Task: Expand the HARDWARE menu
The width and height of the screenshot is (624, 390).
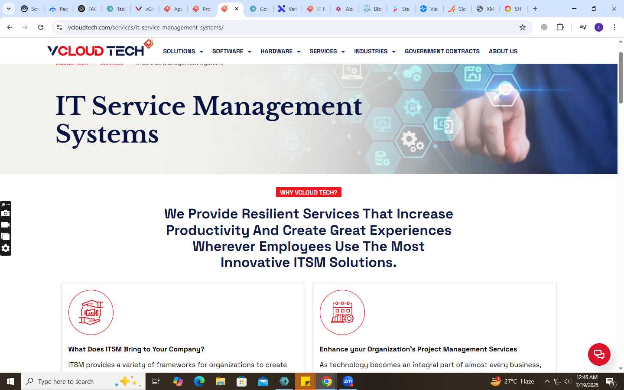Action: coord(280,51)
